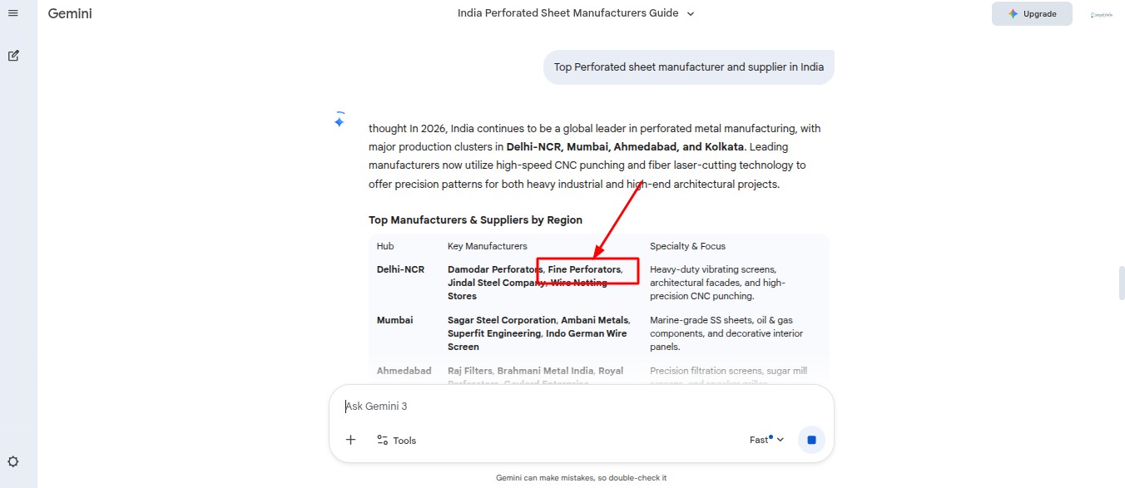Stop the response with the square button

[811, 440]
